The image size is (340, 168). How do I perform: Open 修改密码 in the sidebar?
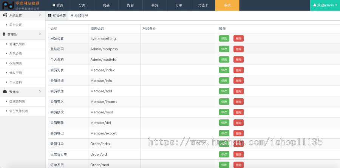[x=23, y=73]
